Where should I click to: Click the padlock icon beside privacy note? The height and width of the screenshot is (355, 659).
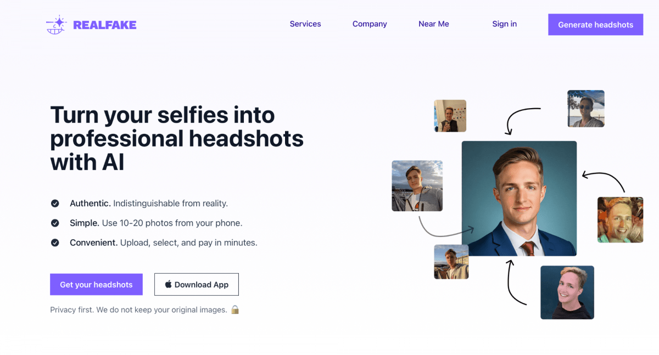[x=235, y=309]
